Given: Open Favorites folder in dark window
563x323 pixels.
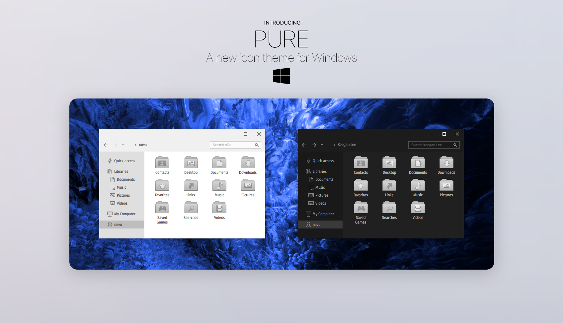Looking at the screenshot, I should pos(361,188).
